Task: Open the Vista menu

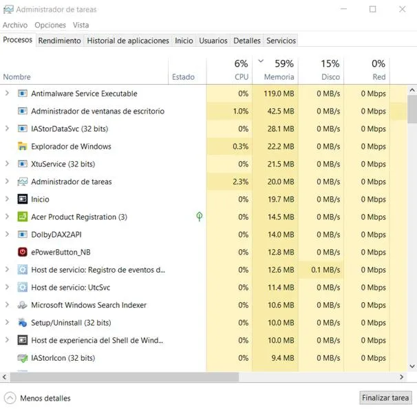Action: 81,25
